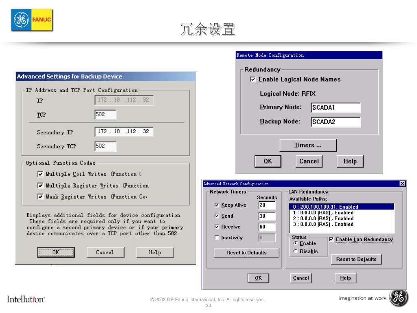Click OK in Remote Node Configuration
Viewport: 417px width, 313px height.
click(268, 161)
